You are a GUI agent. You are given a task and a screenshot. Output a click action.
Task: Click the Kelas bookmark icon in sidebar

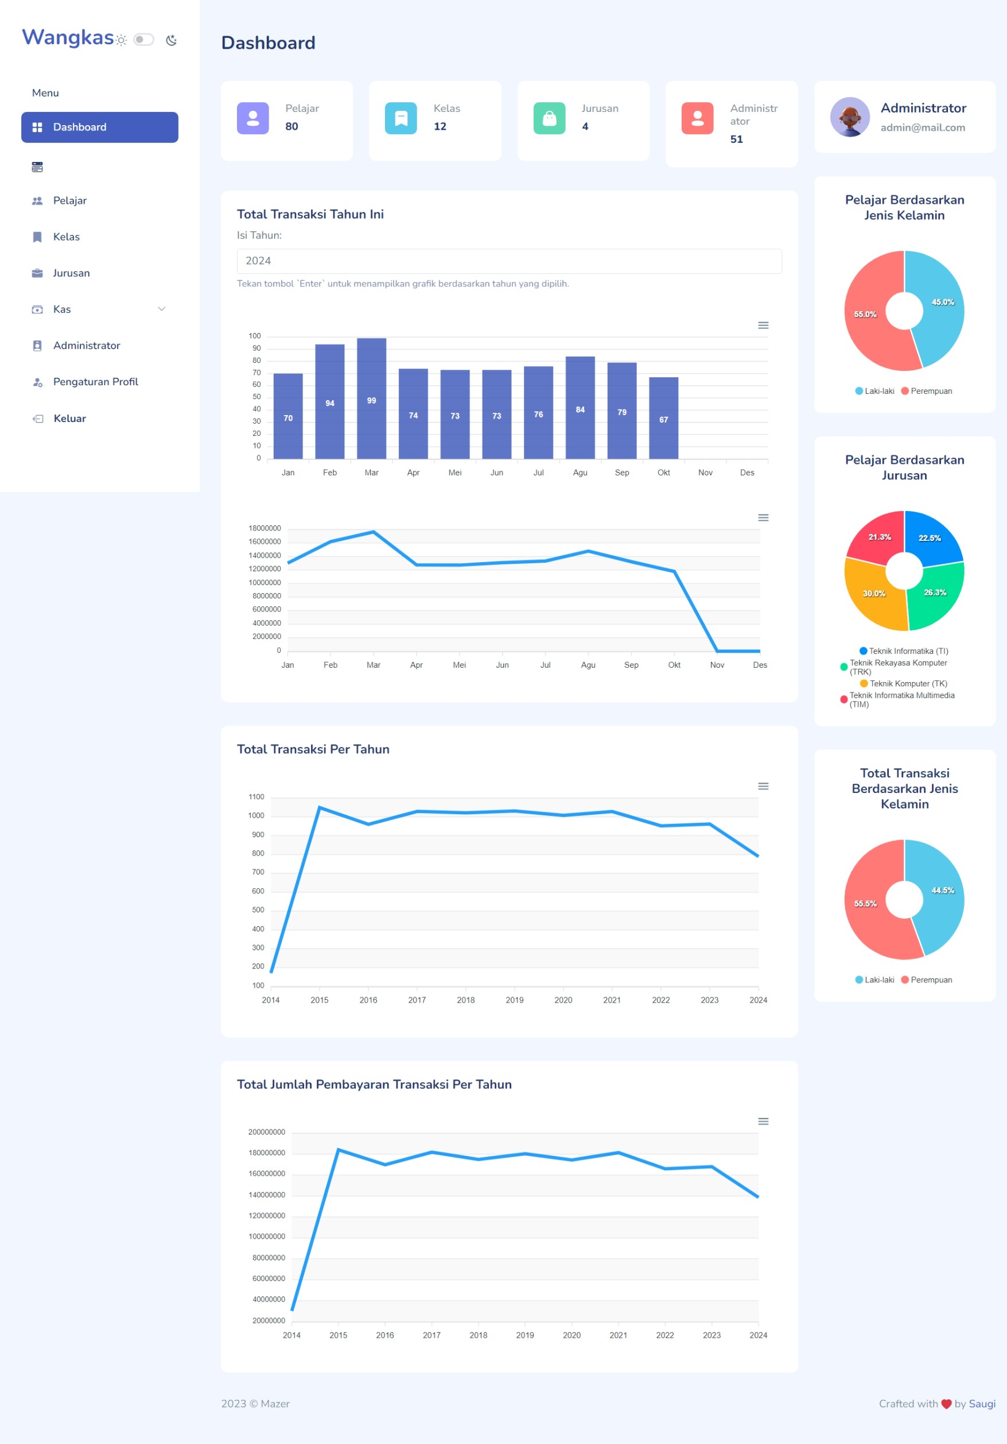coord(37,237)
